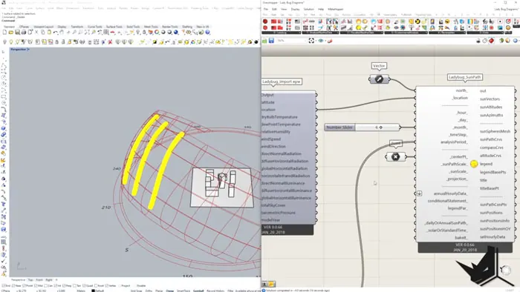The width and height of the screenshot is (520, 292).
Task: Toggle the Point osnap checkbox
Action: [x=24, y=285]
